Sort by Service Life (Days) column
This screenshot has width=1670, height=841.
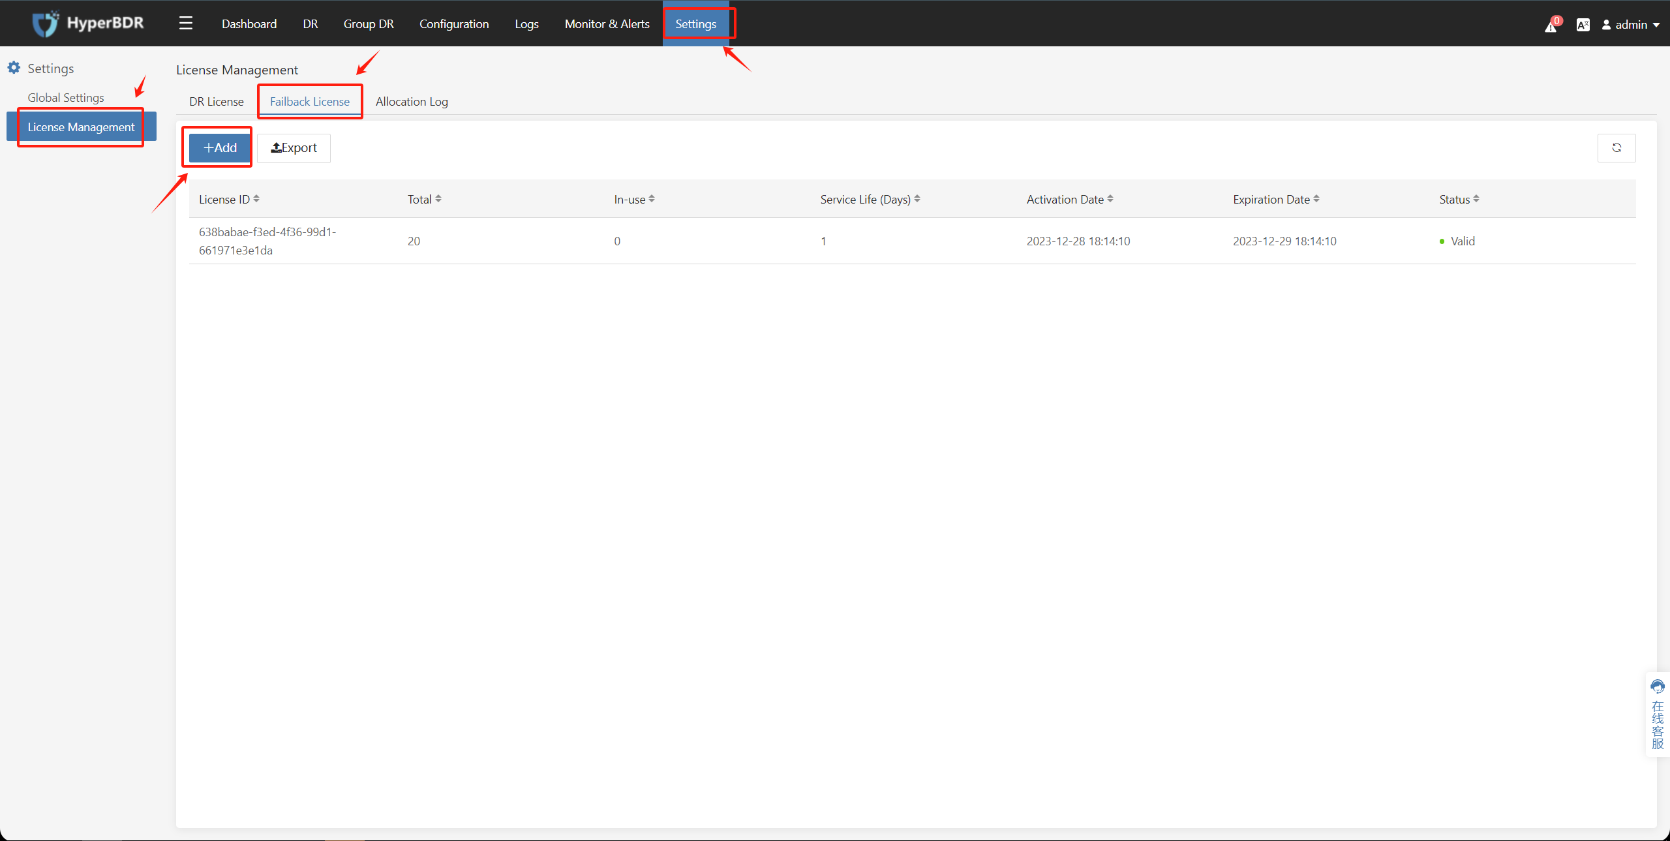coord(917,199)
